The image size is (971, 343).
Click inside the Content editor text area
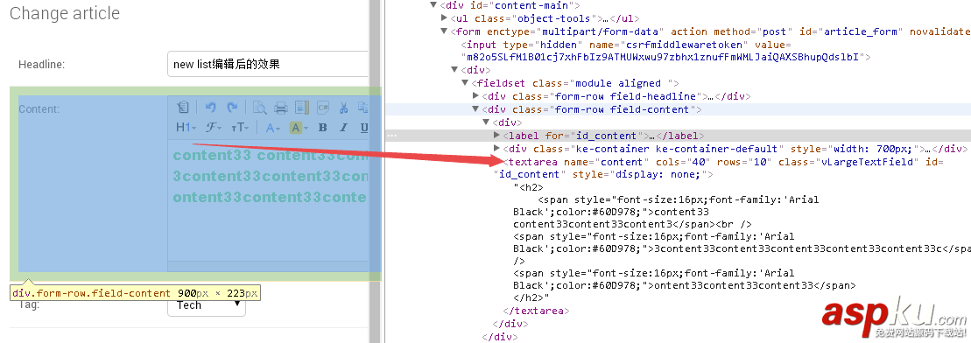(x=268, y=200)
